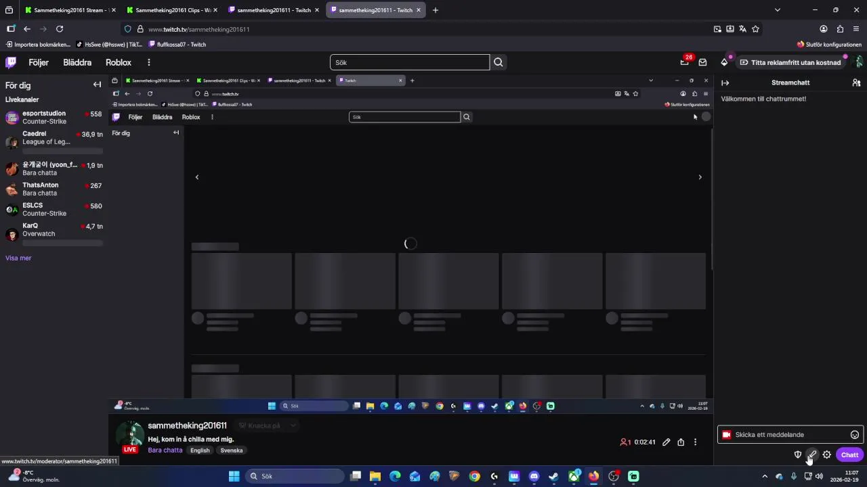This screenshot has height=487, width=867.
Task: Click Titta reklamfritt utan kostnad button
Action: tap(790, 62)
